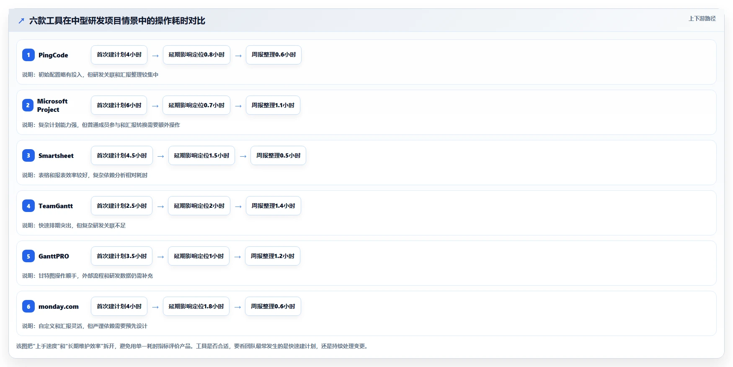The width and height of the screenshot is (733, 367).
Task: Click the note 快速排期突出
Action: (x=74, y=225)
